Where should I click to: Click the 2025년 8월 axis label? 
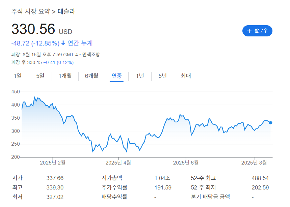pos(254,163)
